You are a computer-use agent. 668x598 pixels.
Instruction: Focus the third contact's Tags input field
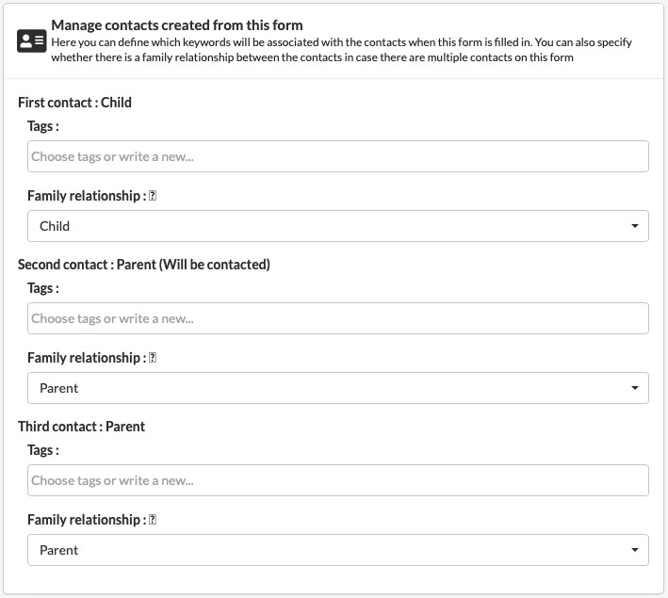tap(338, 480)
